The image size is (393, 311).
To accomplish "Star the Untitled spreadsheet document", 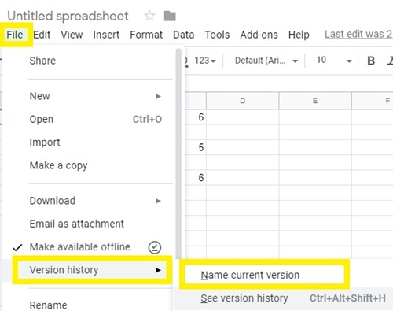I will point(149,16).
